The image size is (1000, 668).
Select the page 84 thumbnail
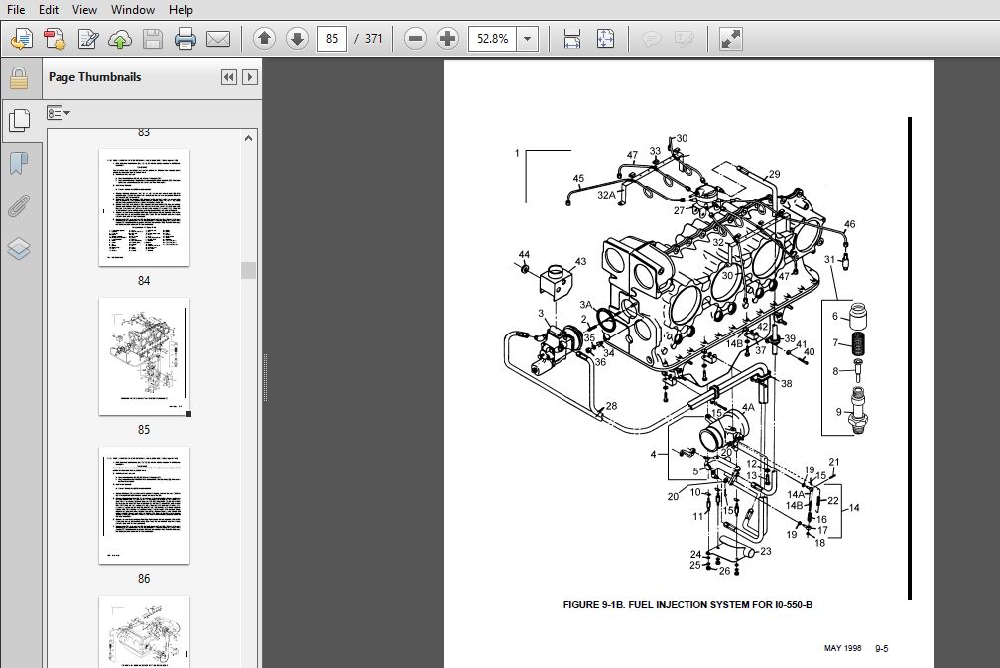(x=144, y=207)
